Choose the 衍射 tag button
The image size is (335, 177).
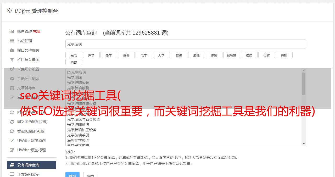tap(266, 55)
